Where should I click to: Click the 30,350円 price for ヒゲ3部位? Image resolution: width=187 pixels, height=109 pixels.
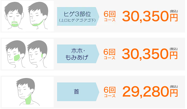coord(150,16)
